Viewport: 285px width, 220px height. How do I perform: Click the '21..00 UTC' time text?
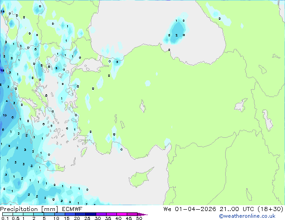236,209
